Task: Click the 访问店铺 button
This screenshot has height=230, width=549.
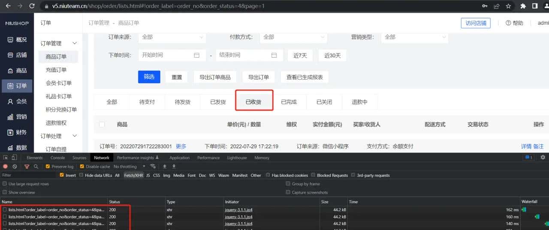Action: 476,23
